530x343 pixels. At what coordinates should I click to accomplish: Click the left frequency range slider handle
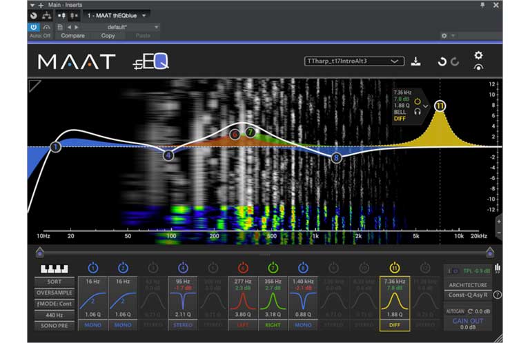pyautogui.click(x=40, y=252)
